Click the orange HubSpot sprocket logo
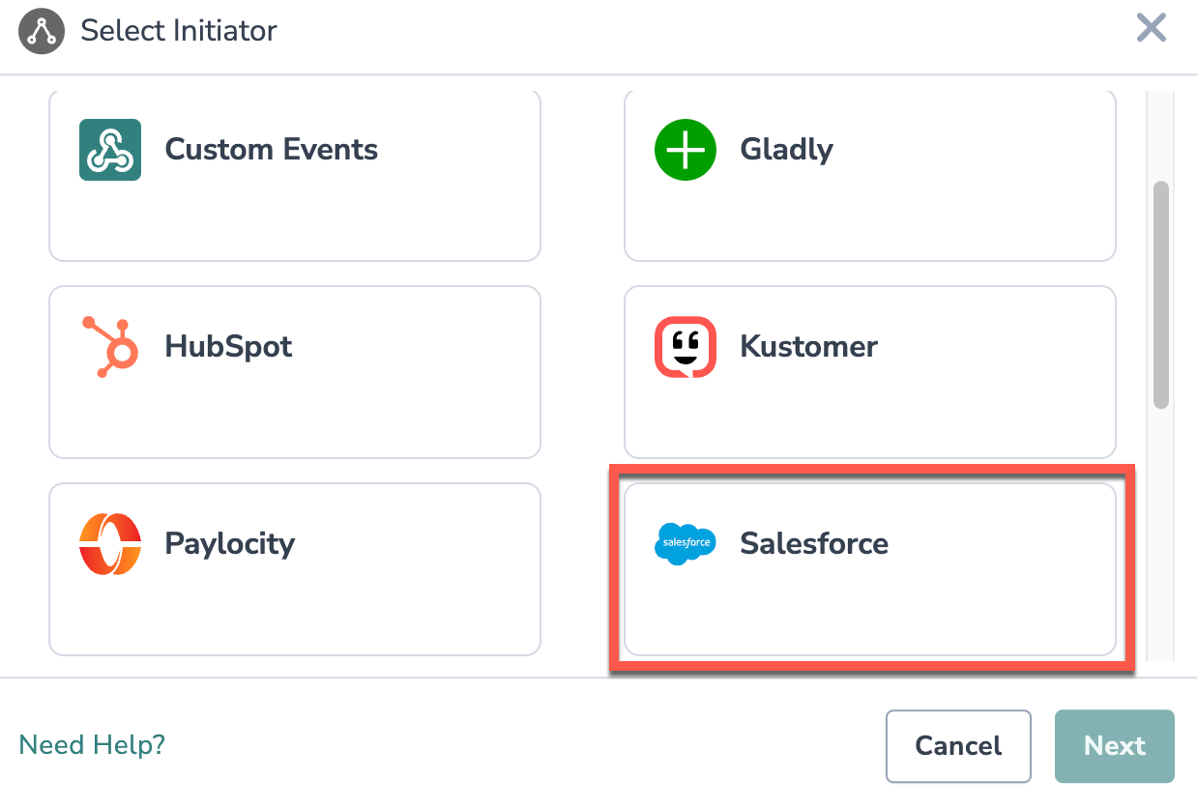 110,346
